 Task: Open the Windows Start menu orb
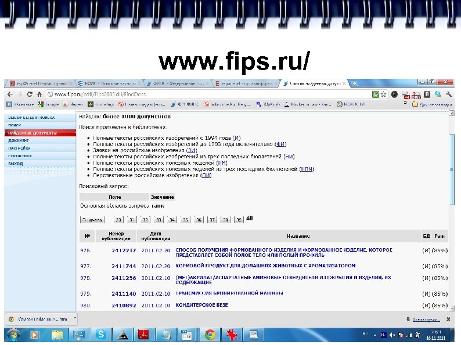pos(13,335)
